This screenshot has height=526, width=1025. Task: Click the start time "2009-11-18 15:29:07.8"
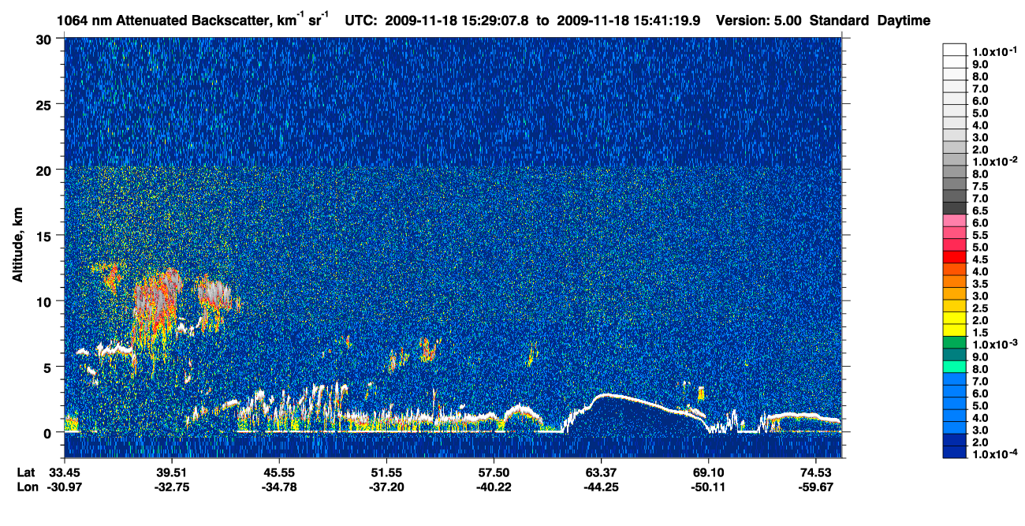[x=457, y=21]
